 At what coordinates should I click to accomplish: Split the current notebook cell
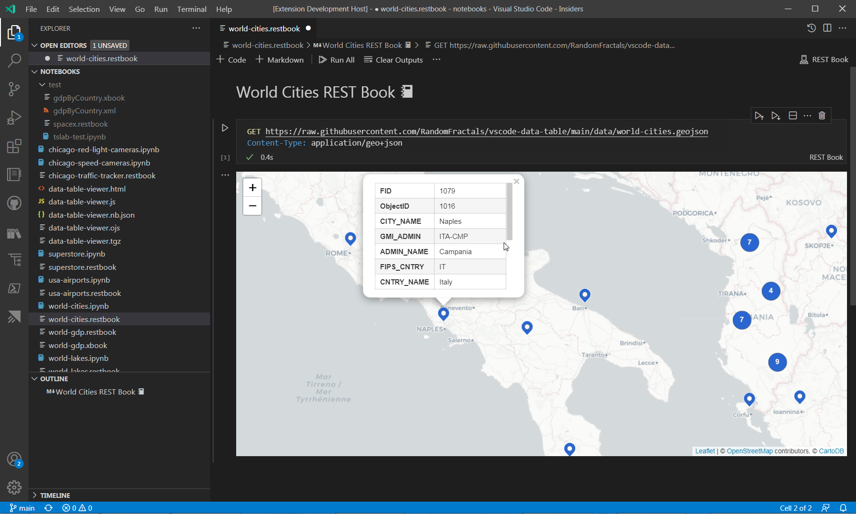[x=792, y=115]
